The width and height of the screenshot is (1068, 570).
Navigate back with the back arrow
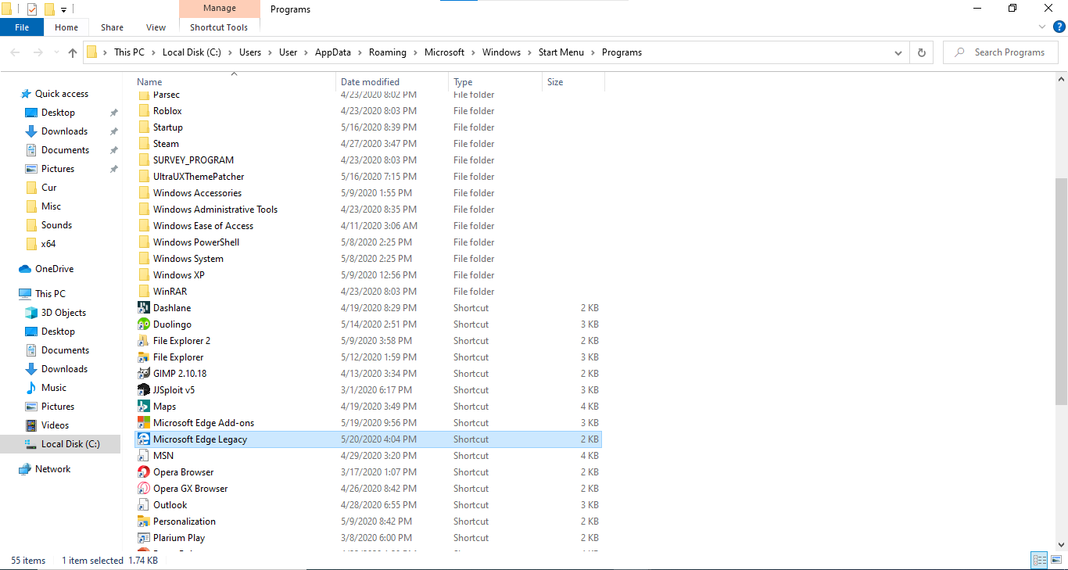(x=15, y=52)
